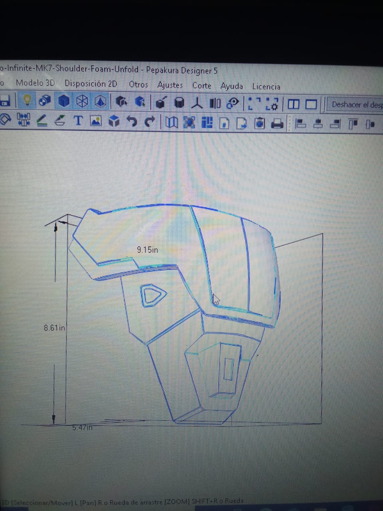Image resolution: width=383 pixels, height=511 pixels.
Task: Click the dashed selection rectangle icon
Action: point(254,104)
